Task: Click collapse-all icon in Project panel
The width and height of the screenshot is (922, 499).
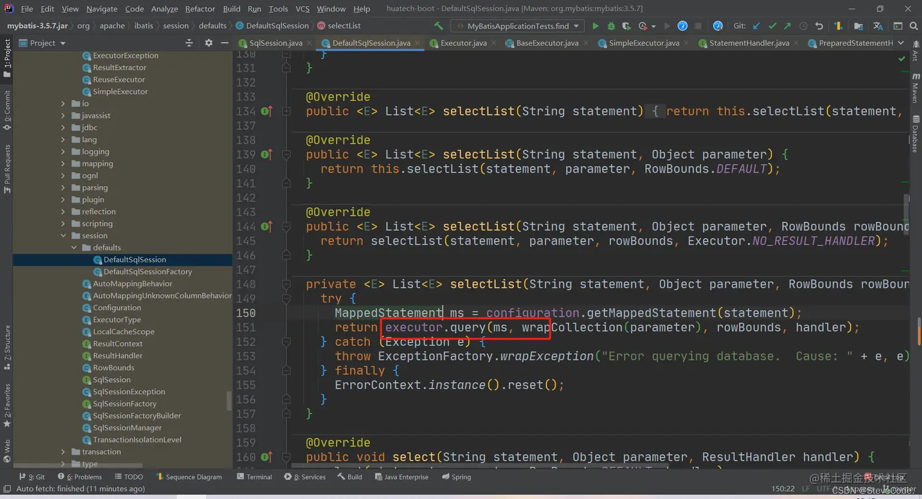Action: point(189,43)
